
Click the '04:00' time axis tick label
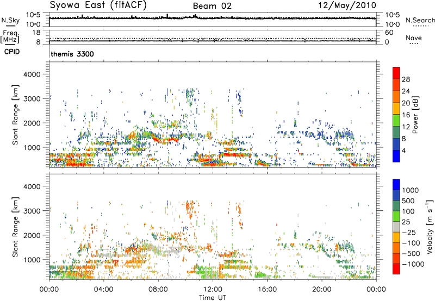(x=103, y=290)
